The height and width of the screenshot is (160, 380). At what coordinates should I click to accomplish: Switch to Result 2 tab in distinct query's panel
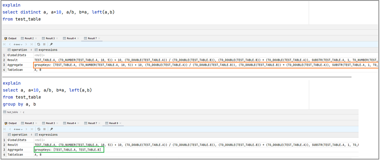click(27, 38)
